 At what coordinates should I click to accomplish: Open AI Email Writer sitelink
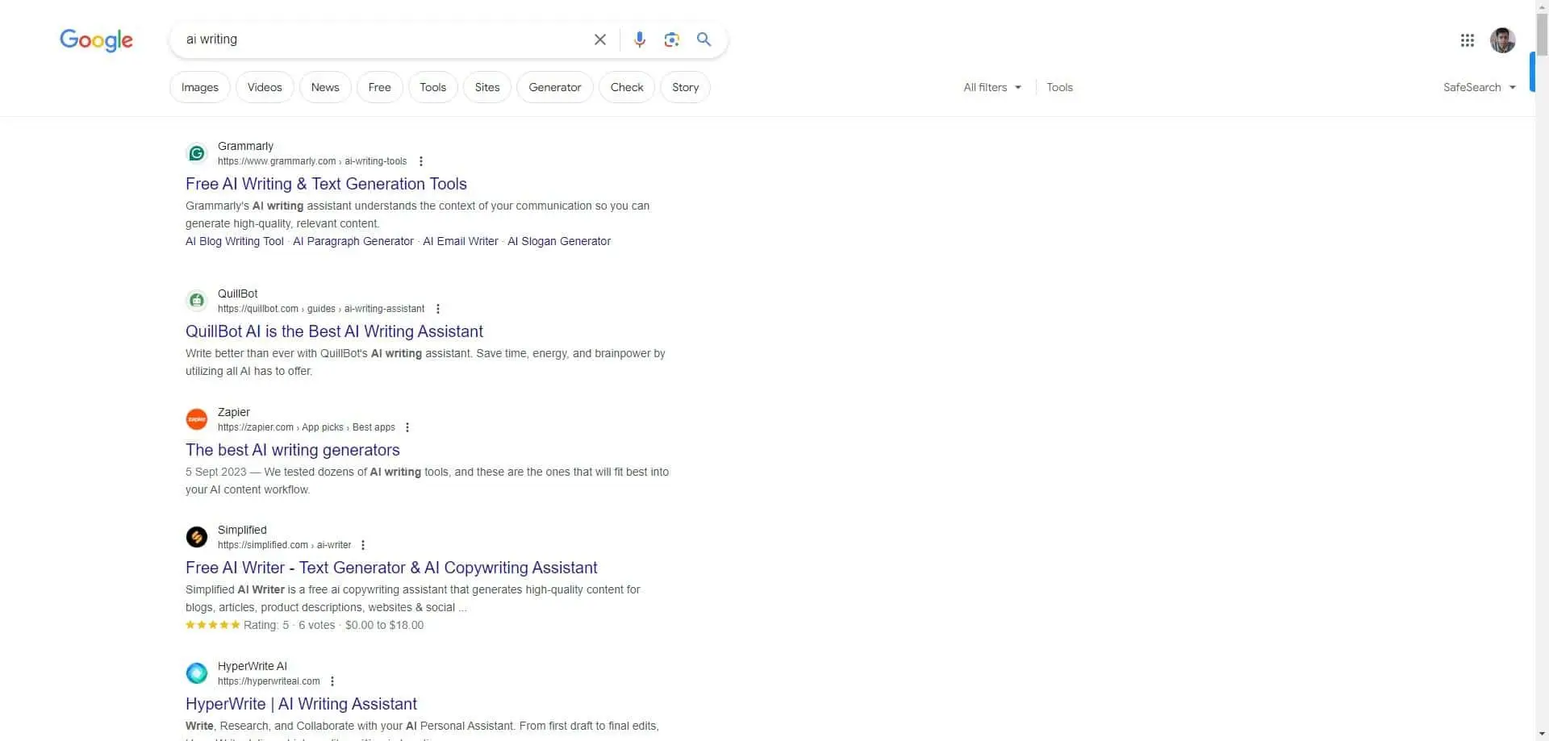(x=461, y=241)
